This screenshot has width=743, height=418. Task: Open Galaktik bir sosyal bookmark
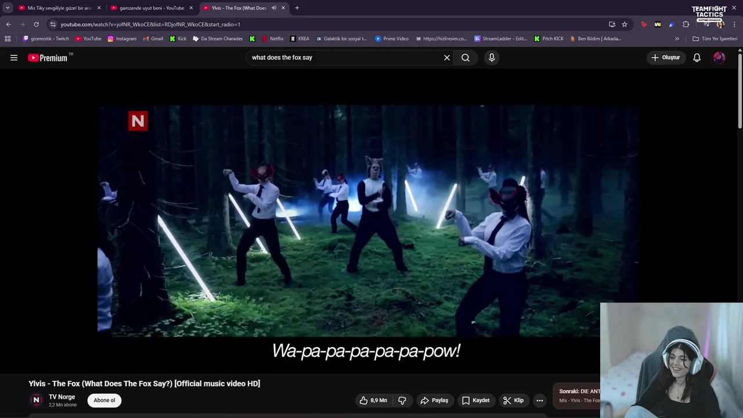341,39
